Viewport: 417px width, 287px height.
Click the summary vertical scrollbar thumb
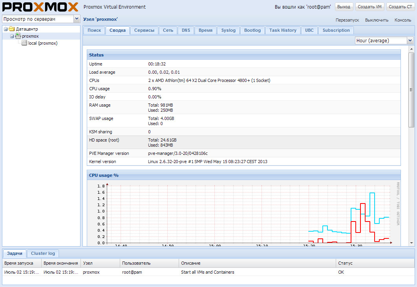tap(411, 90)
